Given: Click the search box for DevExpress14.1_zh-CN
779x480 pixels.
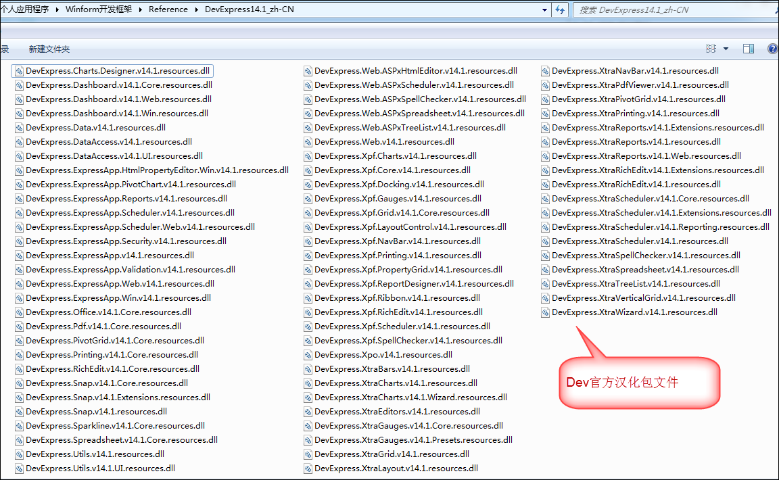Looking at the screenshot, I should (676, 10).
